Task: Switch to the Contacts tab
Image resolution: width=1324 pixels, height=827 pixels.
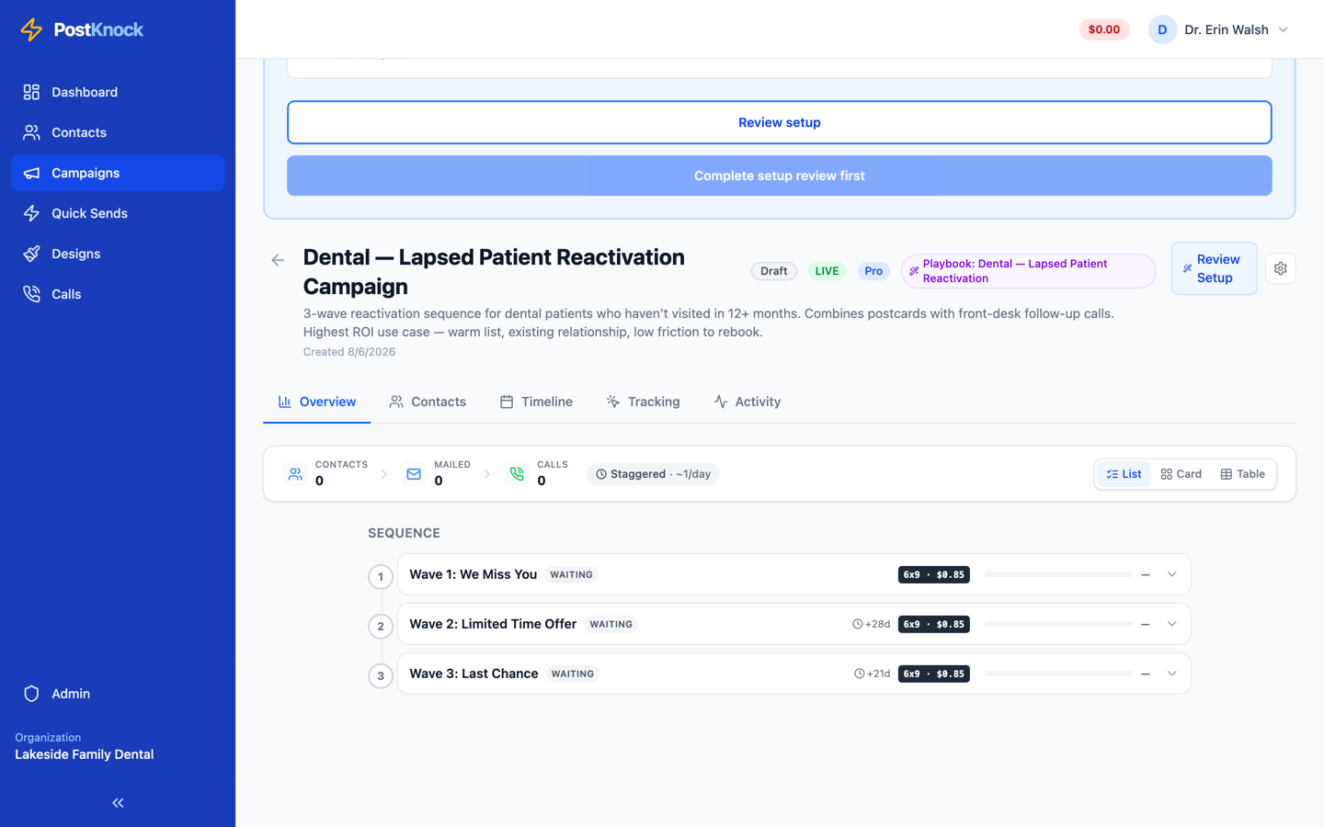Action: click(428, 402)
